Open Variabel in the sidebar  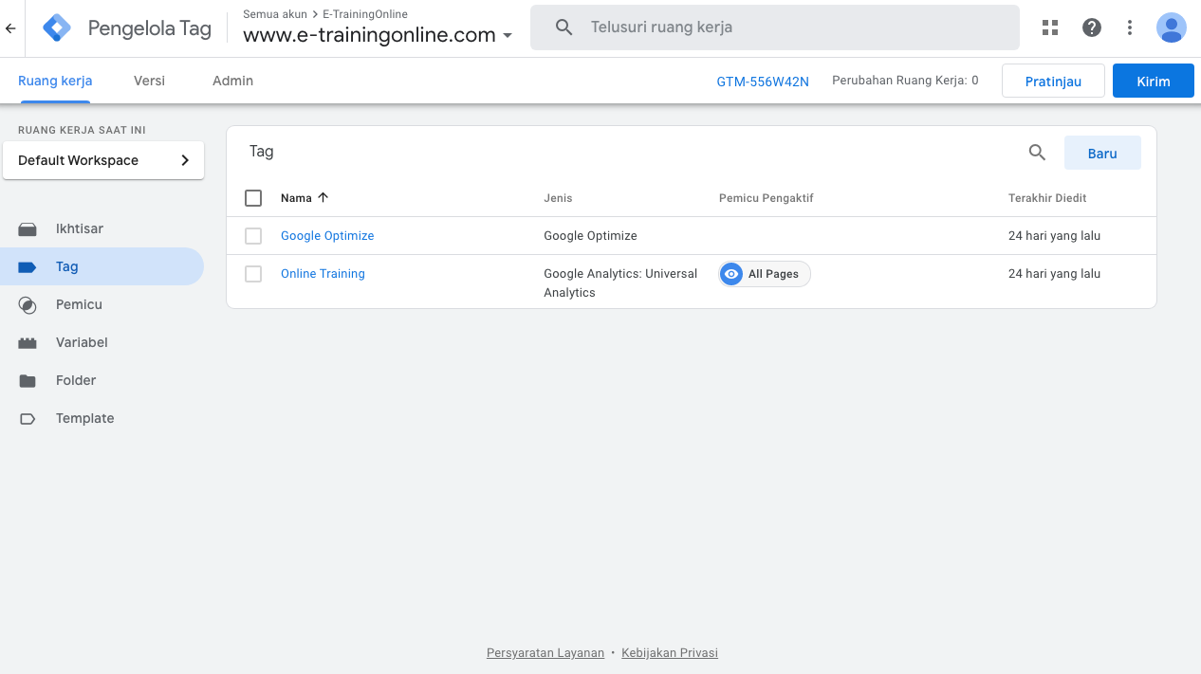(82, 342)
